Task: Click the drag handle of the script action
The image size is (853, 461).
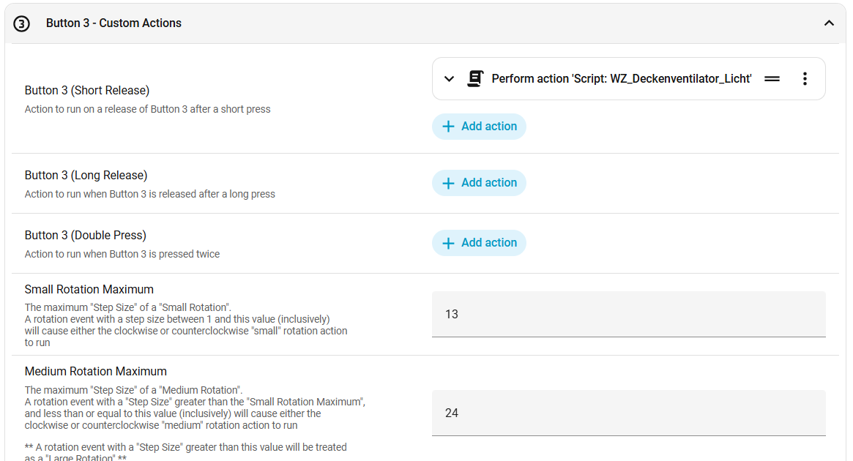Action: click(x=772, y=79)
